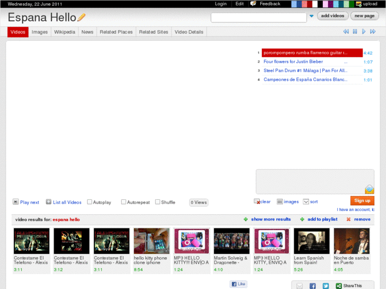Click the add to playlist link
This screenshot has width=386, height=289.
(322, 219)
